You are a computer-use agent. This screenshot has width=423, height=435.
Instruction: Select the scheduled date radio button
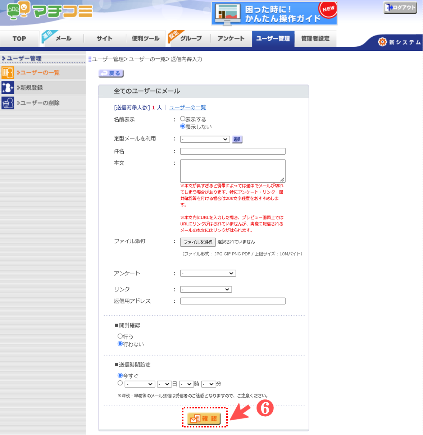pyautogui.click(x=120, y=383)
